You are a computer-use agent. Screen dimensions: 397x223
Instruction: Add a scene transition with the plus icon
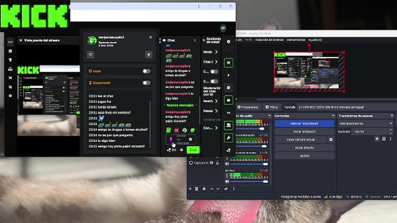point(377,139)
